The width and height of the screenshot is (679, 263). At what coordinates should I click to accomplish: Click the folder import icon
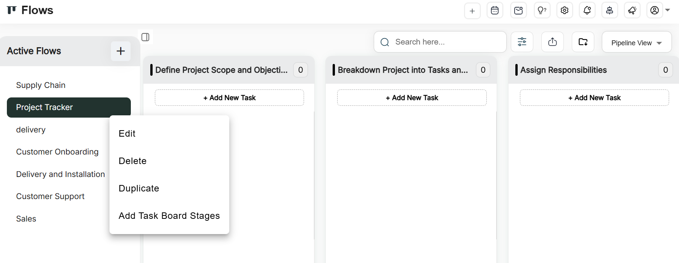pos(583,42)
